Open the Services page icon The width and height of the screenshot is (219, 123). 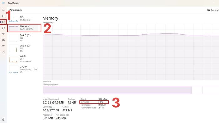[3, 52]
